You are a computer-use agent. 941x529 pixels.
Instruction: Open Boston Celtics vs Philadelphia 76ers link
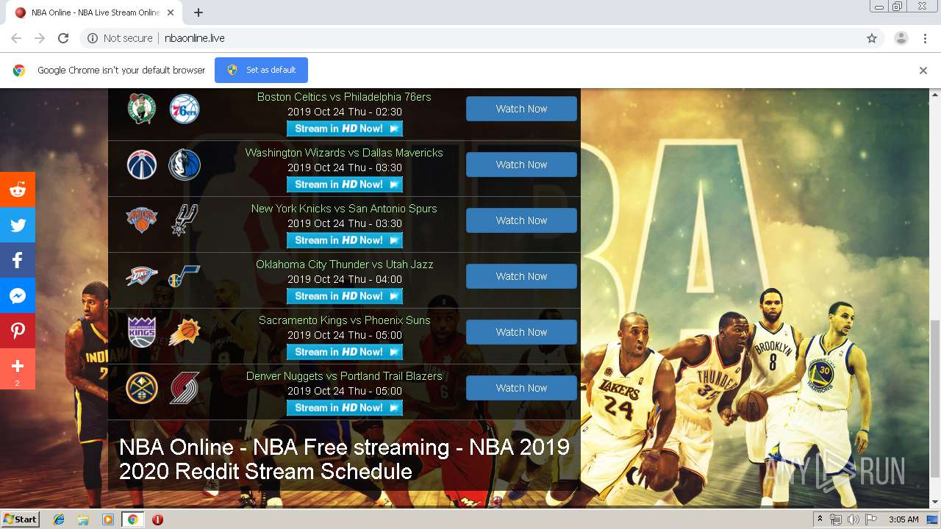click(344, 97)
